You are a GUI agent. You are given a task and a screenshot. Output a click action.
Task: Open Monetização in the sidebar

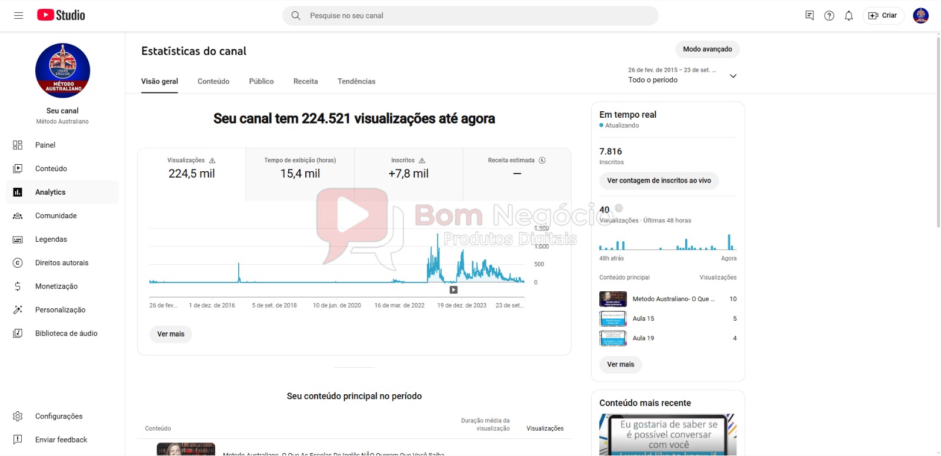[x=56, y=287]
